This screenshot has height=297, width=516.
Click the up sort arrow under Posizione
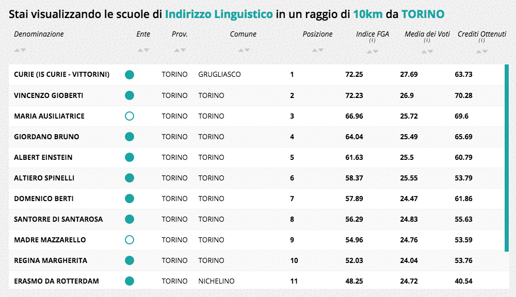coord(315,50)
